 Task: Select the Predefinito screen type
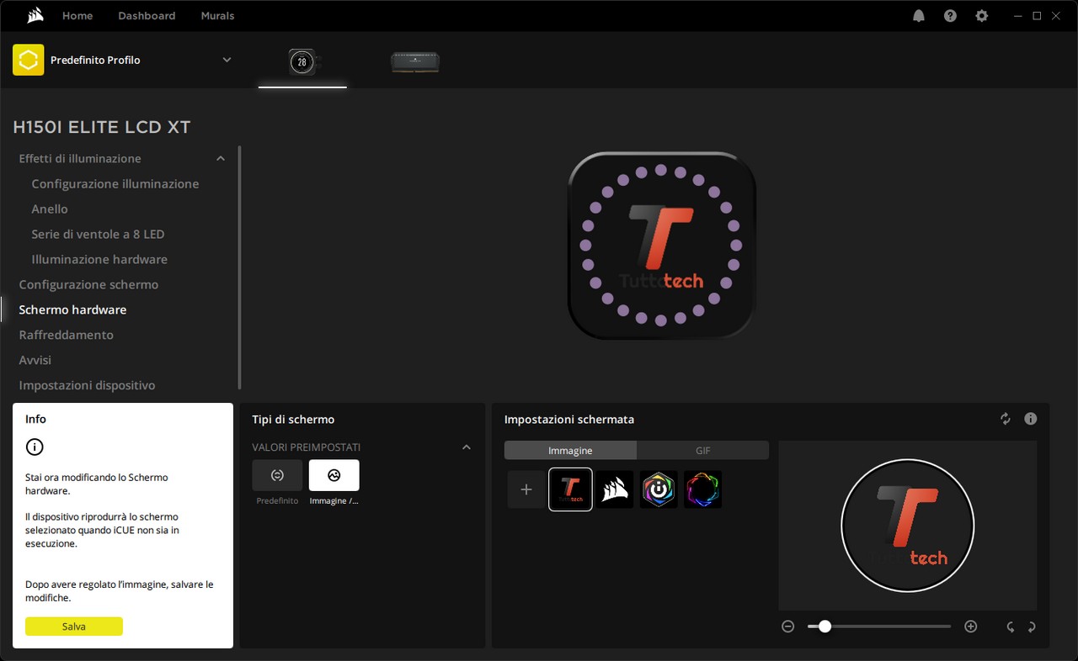coord(277,475)
